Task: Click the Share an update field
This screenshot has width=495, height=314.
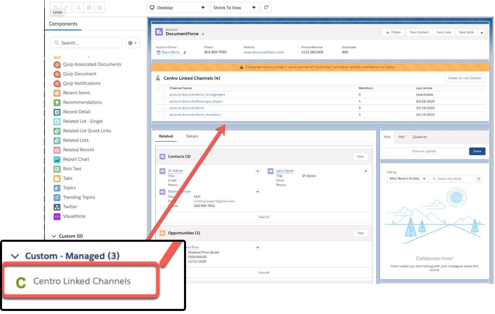Action: [425, 151]
